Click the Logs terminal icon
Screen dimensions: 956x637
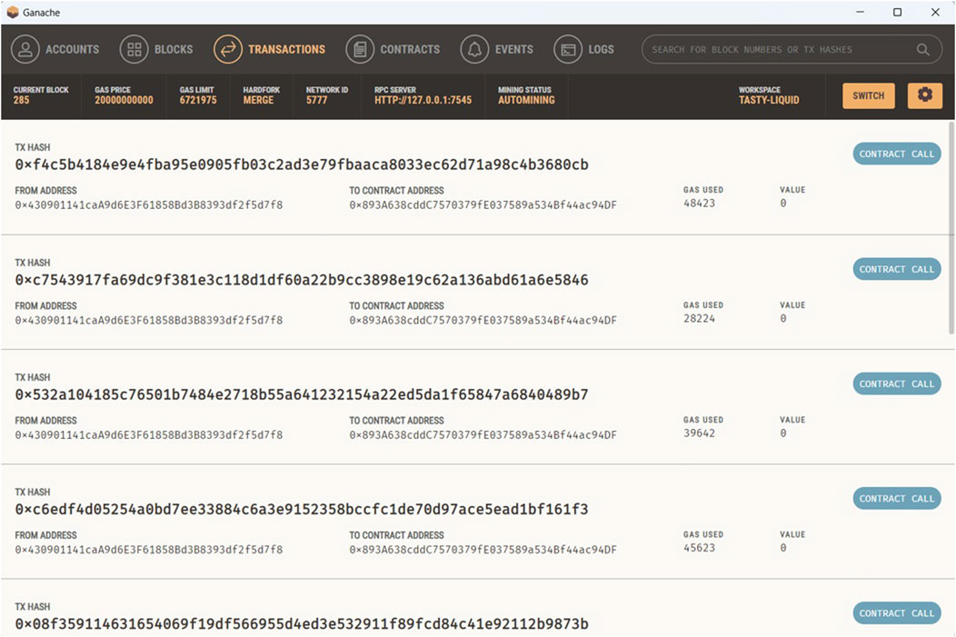tap(568, 49)
